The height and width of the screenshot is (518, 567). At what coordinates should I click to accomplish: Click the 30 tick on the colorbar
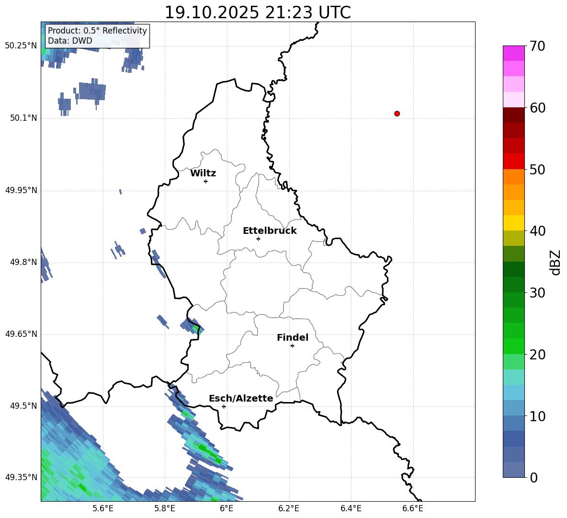click(x=537, y=292)
